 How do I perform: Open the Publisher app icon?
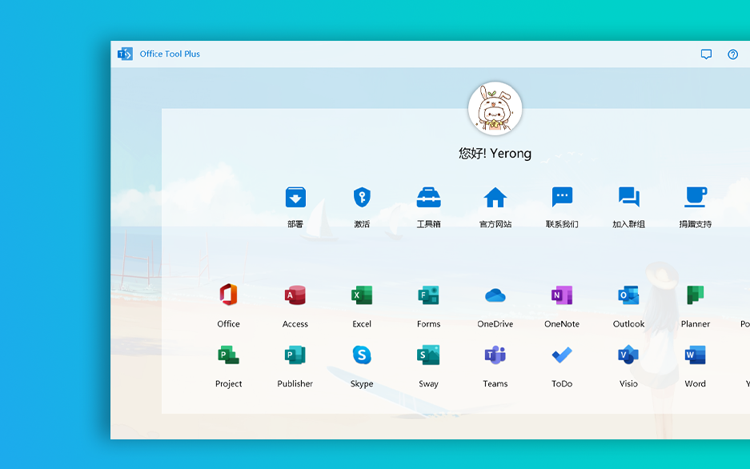click(x=295, y=355)
